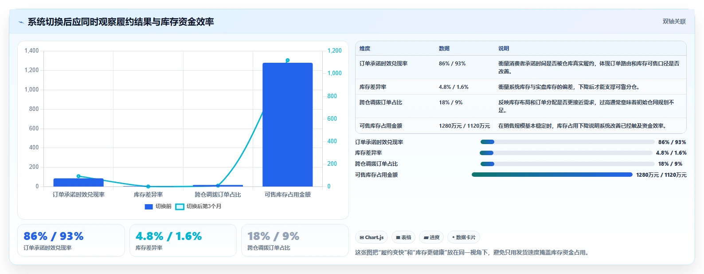Open the 18% / 9% summary card
The height and width of the screenshot is (274, 704).
pos(295,240)
